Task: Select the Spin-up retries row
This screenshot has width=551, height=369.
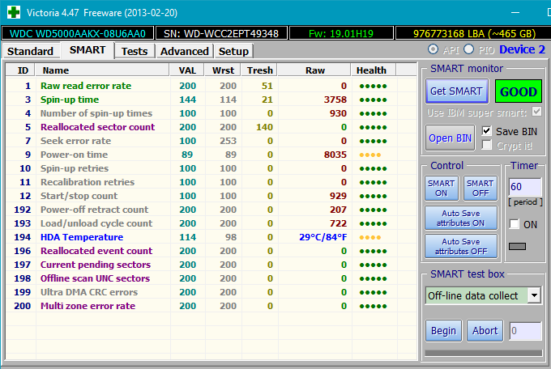Action: (211, 168)
